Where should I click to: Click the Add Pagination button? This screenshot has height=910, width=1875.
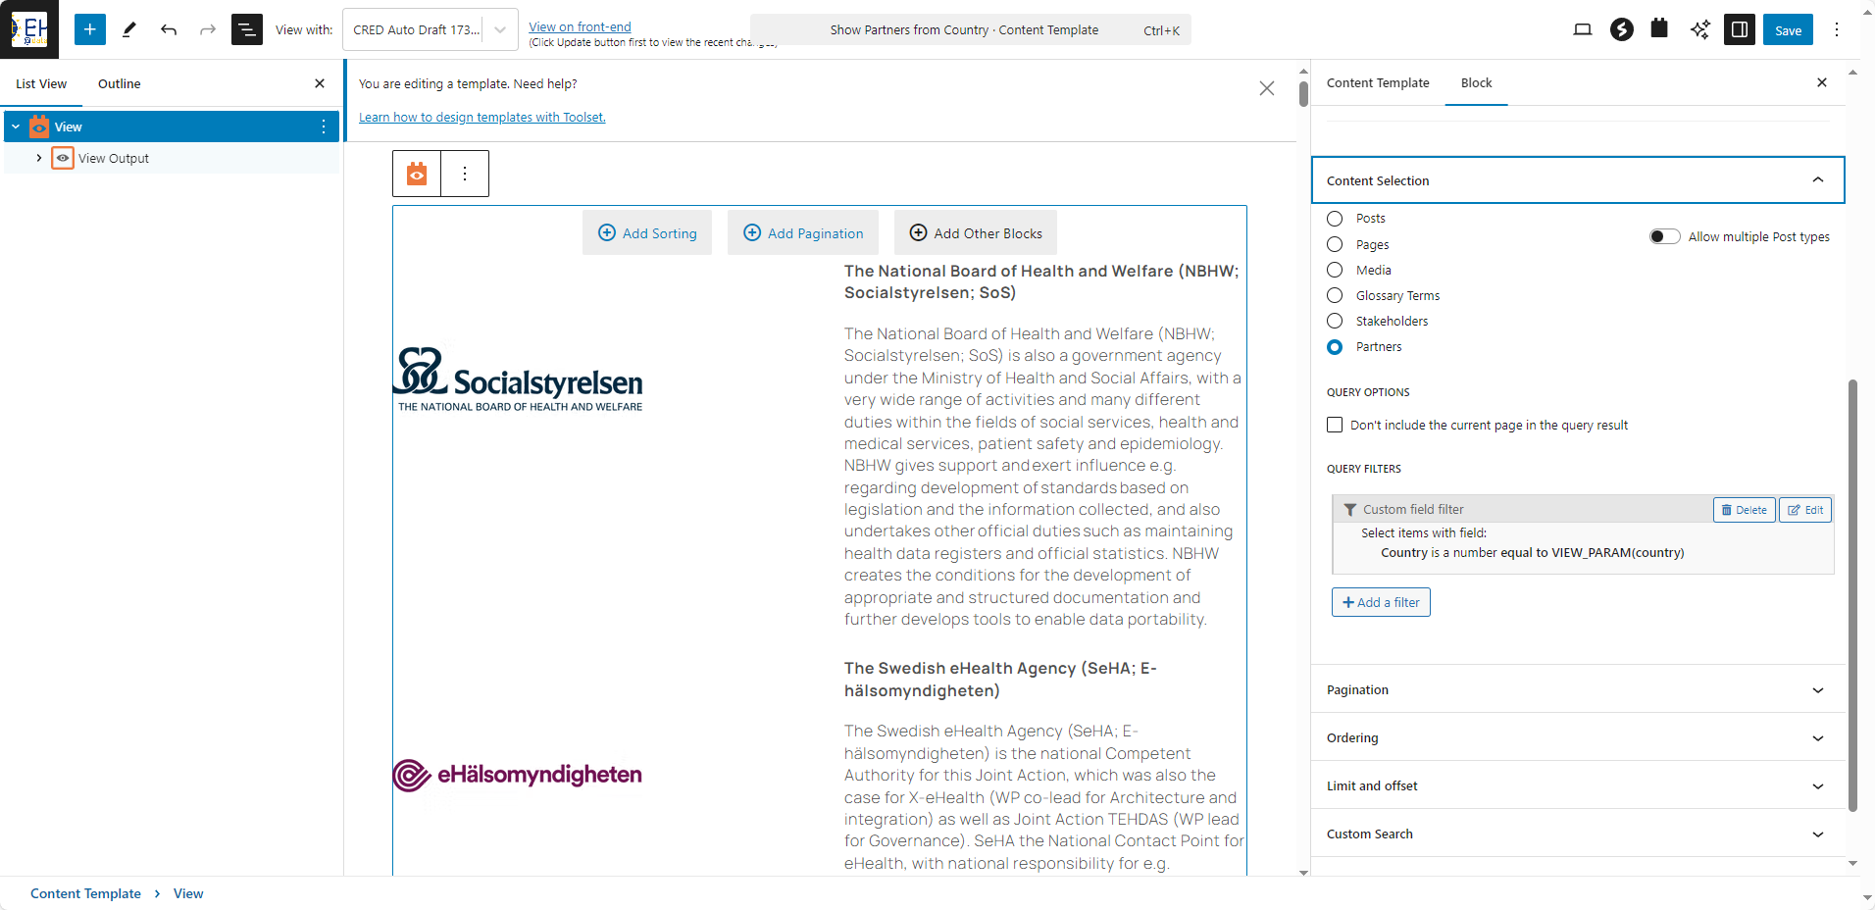click(x=803, y=232)
